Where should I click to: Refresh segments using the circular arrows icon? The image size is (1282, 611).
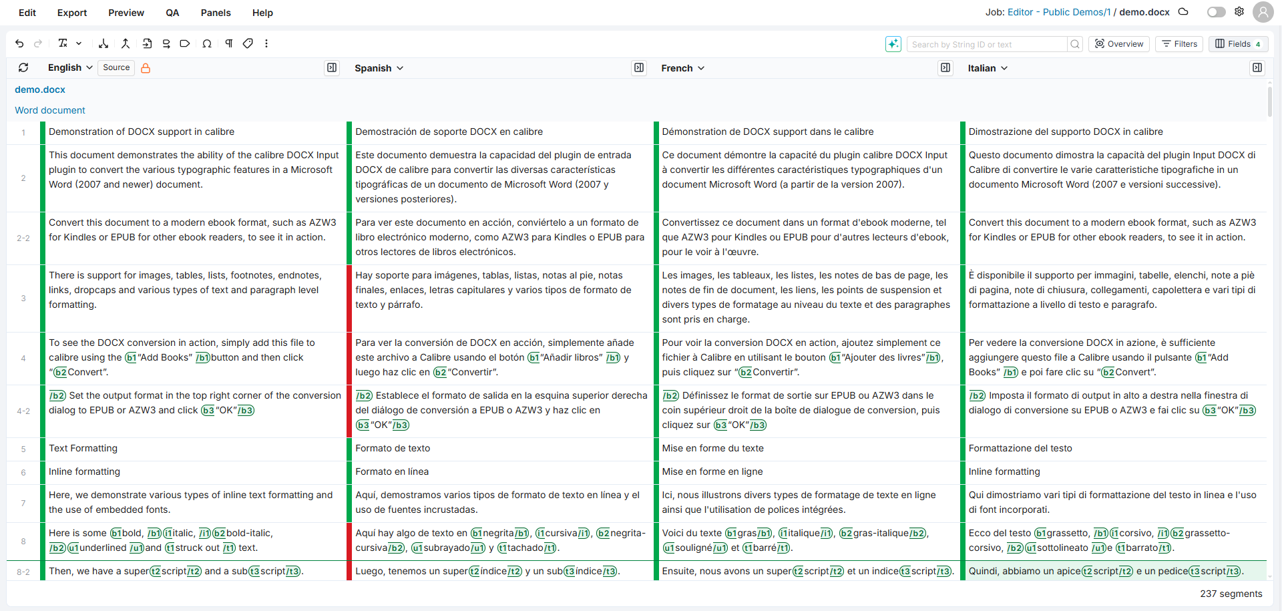[23, 67]
